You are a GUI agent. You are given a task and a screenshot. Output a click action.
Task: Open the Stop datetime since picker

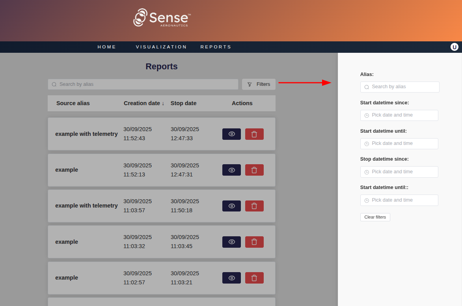399,172
